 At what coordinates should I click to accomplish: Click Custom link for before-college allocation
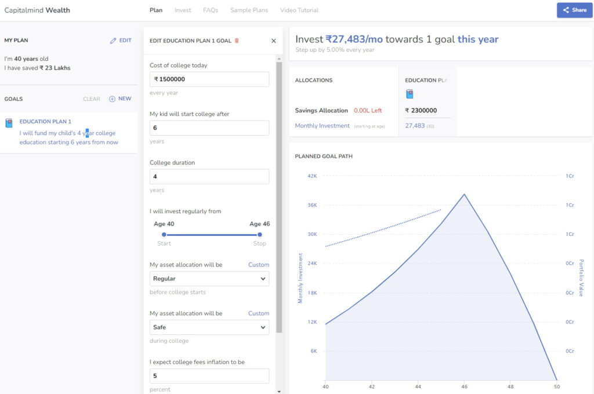(x=259, y=265)
